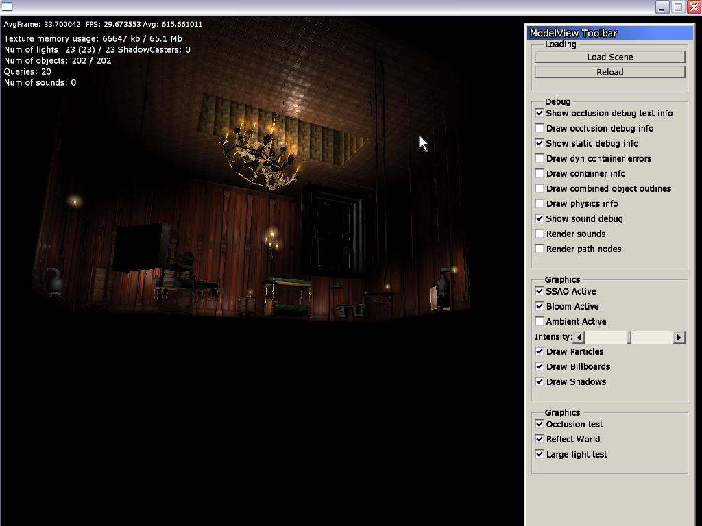Enable Draw occlusion debug info checkbox
Image resolution: width=702 pixels, height=526 pixels.
pyautogui.click(x=540, y=128)
